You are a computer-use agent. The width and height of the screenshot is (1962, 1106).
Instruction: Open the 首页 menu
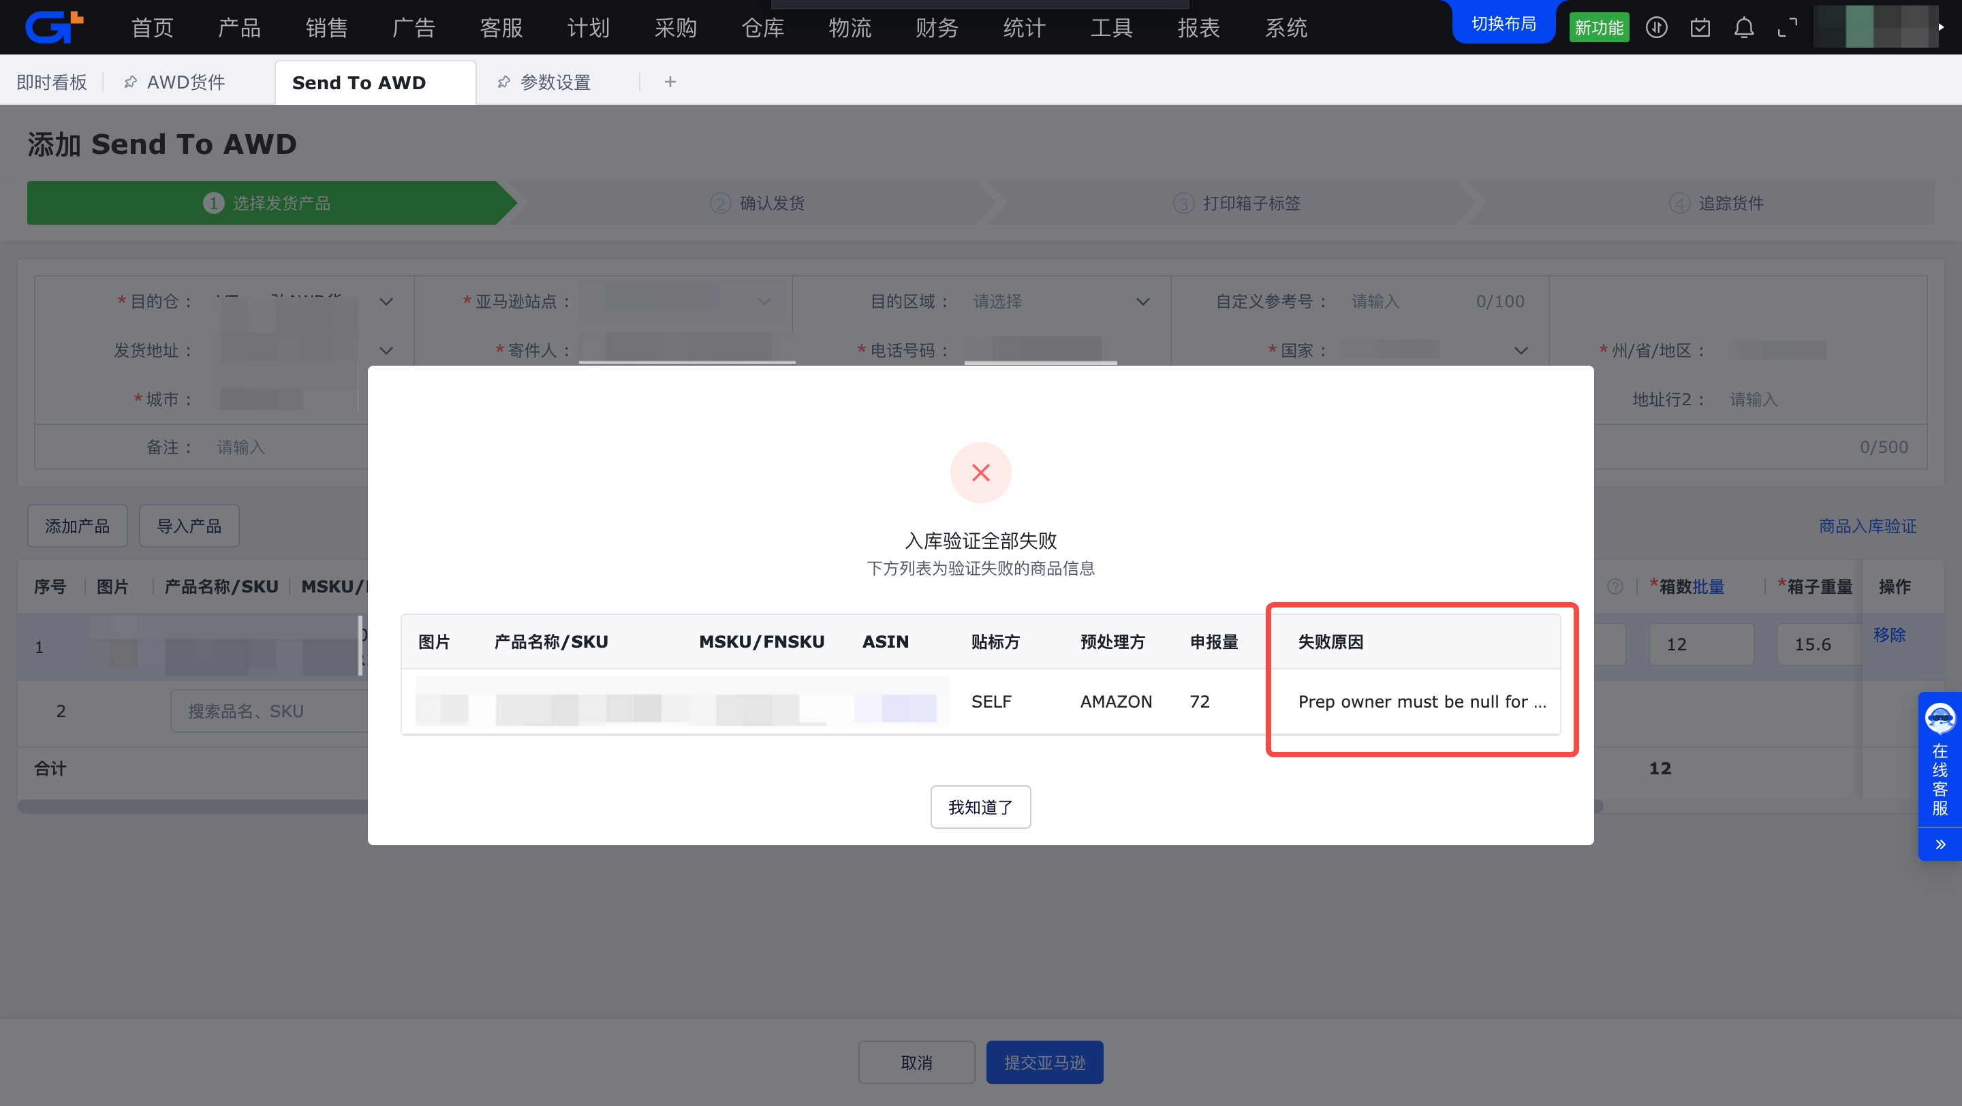(153, 27)
